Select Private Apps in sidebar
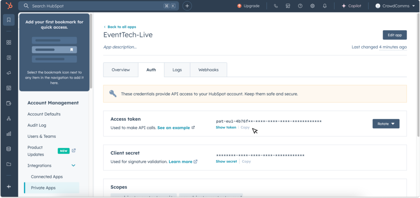The height and width of the screenshot is (198, 420). tap(43, 188)
